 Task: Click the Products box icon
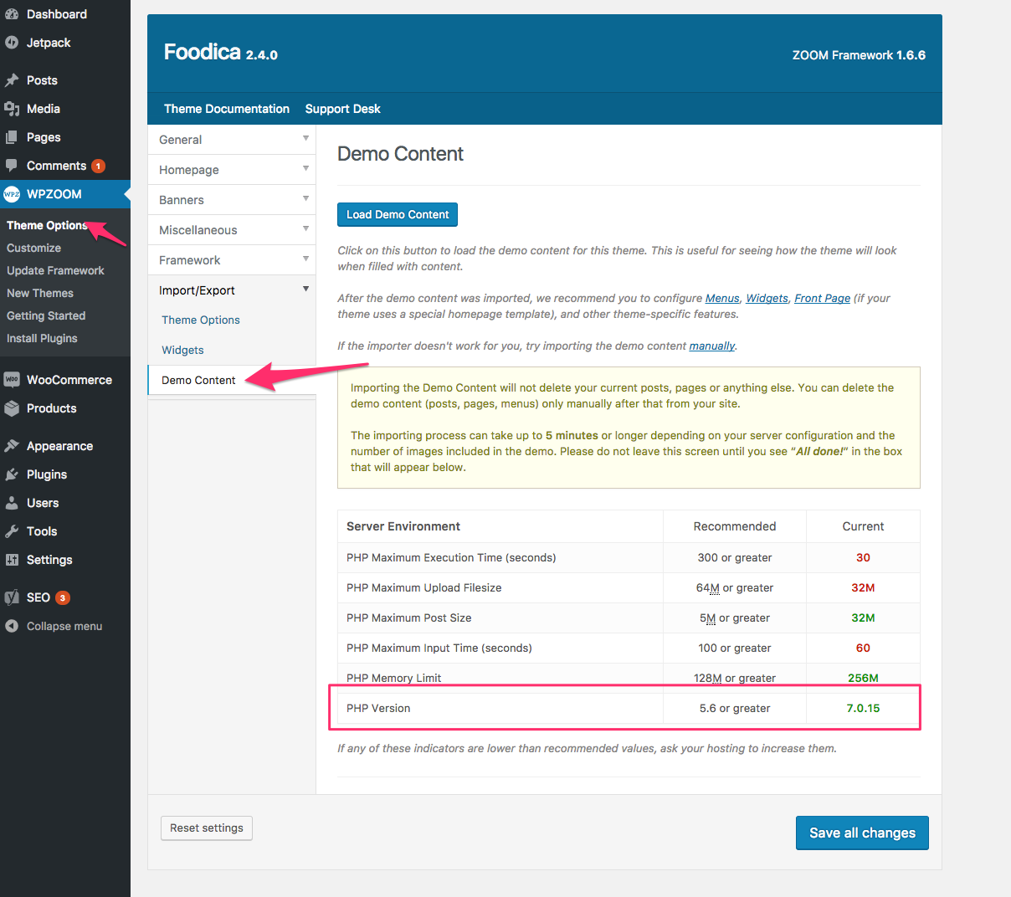[12, 408]
